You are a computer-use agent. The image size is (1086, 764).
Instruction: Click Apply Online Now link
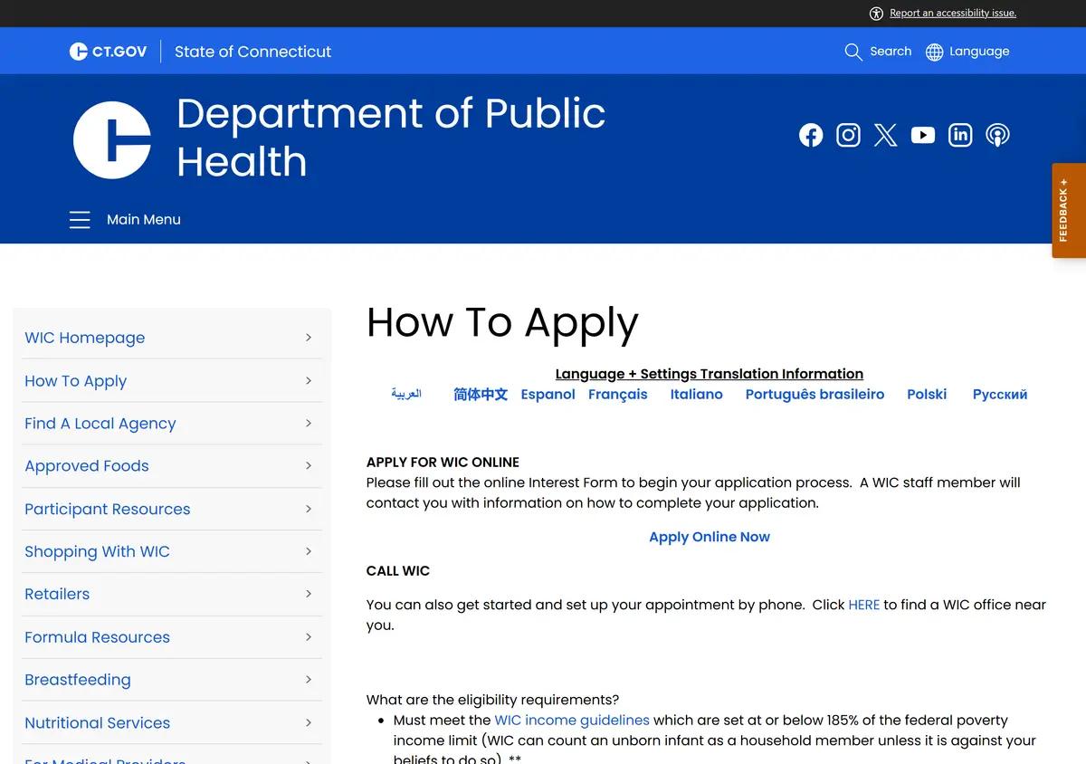coord(710,537)
